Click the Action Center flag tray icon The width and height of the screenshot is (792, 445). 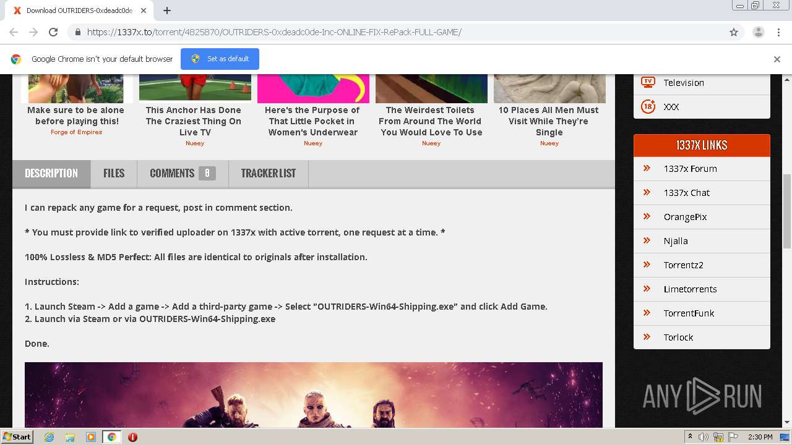732,437
